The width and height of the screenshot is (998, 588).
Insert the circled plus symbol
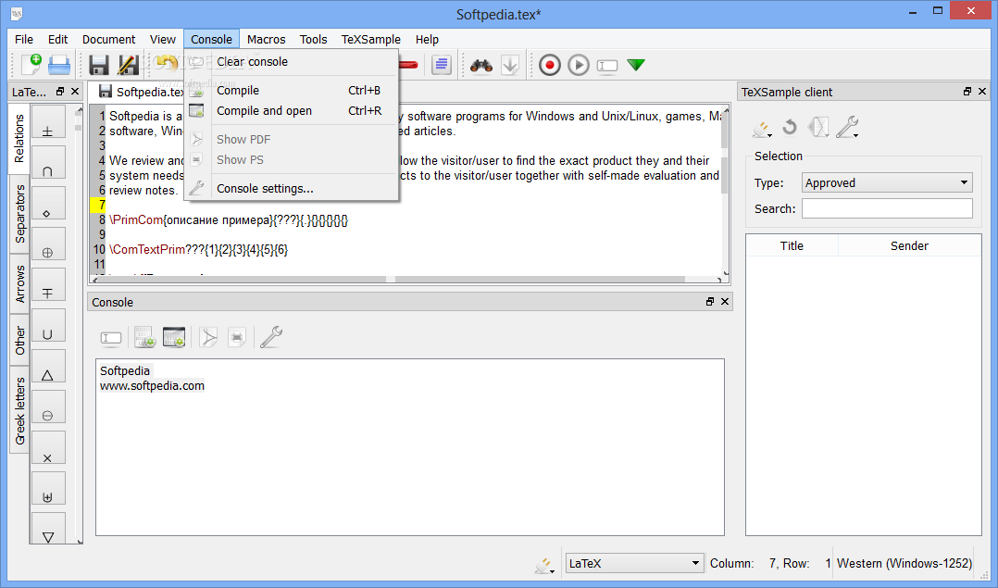(x=48, y=244)
